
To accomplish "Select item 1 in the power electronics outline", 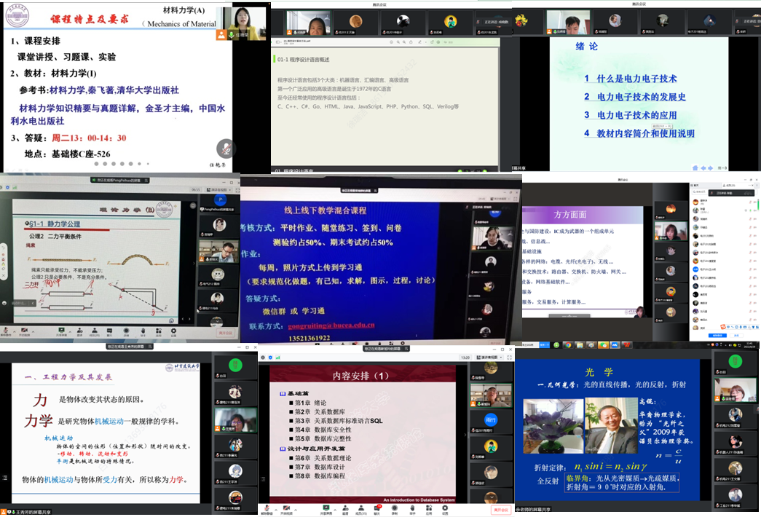I will click(631, 79).
